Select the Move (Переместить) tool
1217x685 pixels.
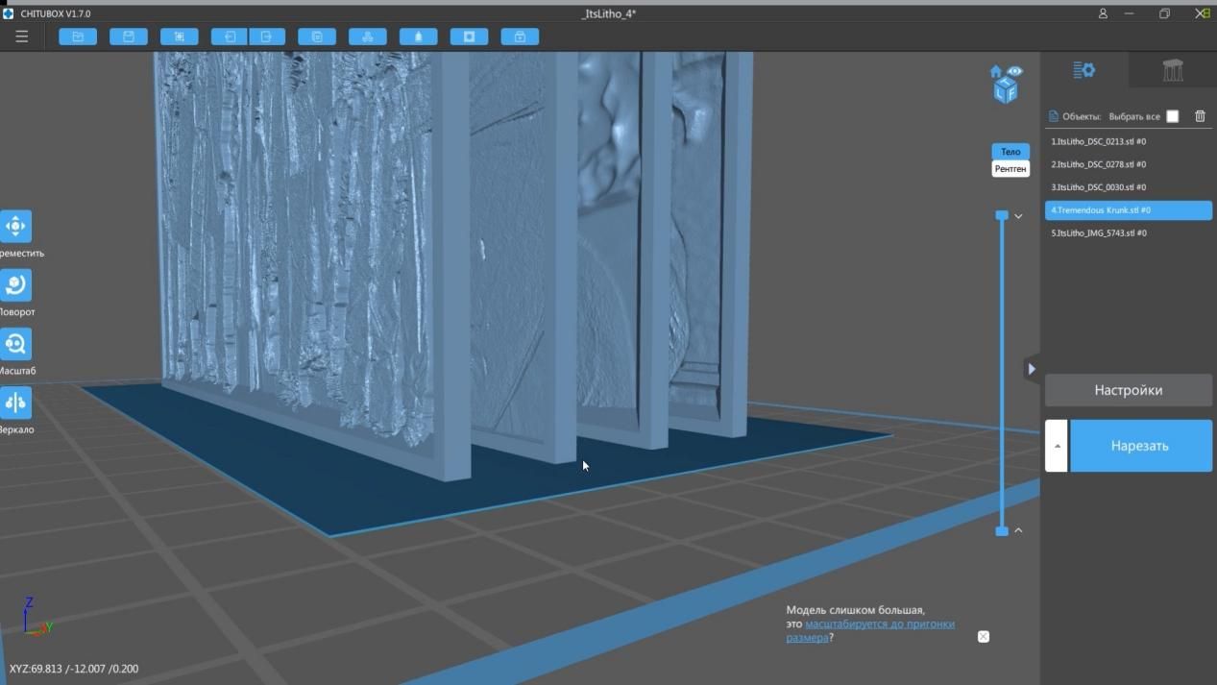click(x=15, y=227)
